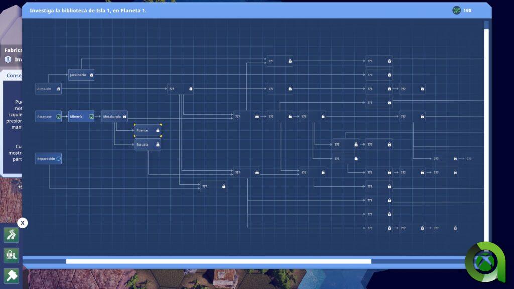Click the padlock on the Almacén node
514x289 pixels.
58,89
